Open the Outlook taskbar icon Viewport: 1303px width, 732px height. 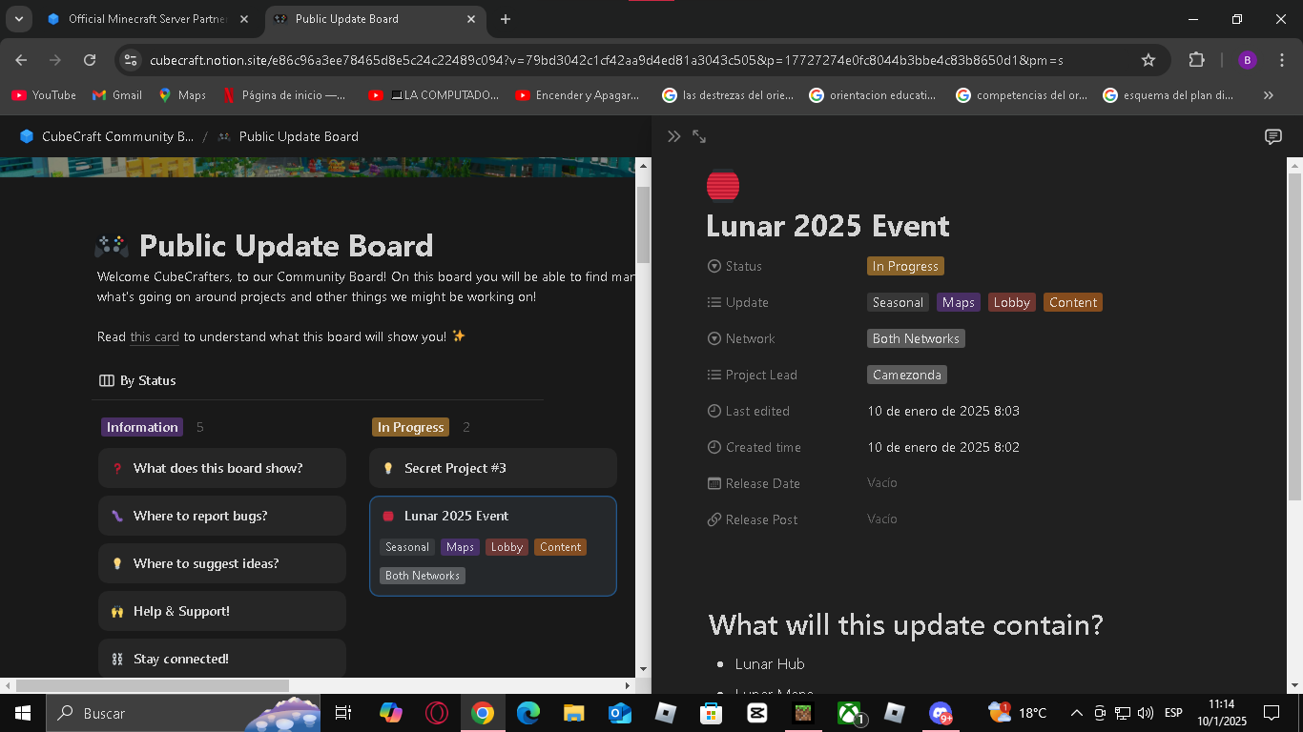(x=619, y=713)
